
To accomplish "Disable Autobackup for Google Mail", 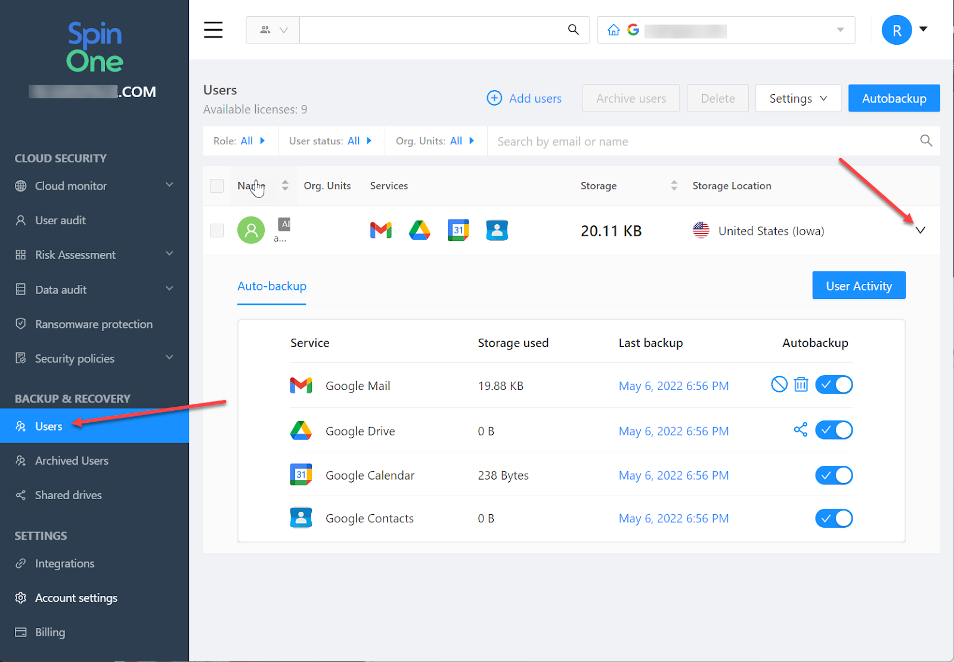I will pos(834,385).
